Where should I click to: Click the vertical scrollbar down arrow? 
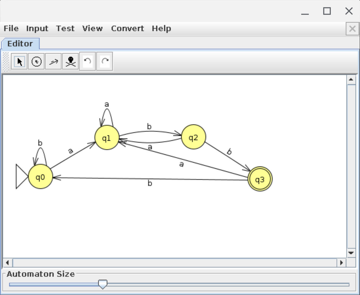tap(351, 253)
